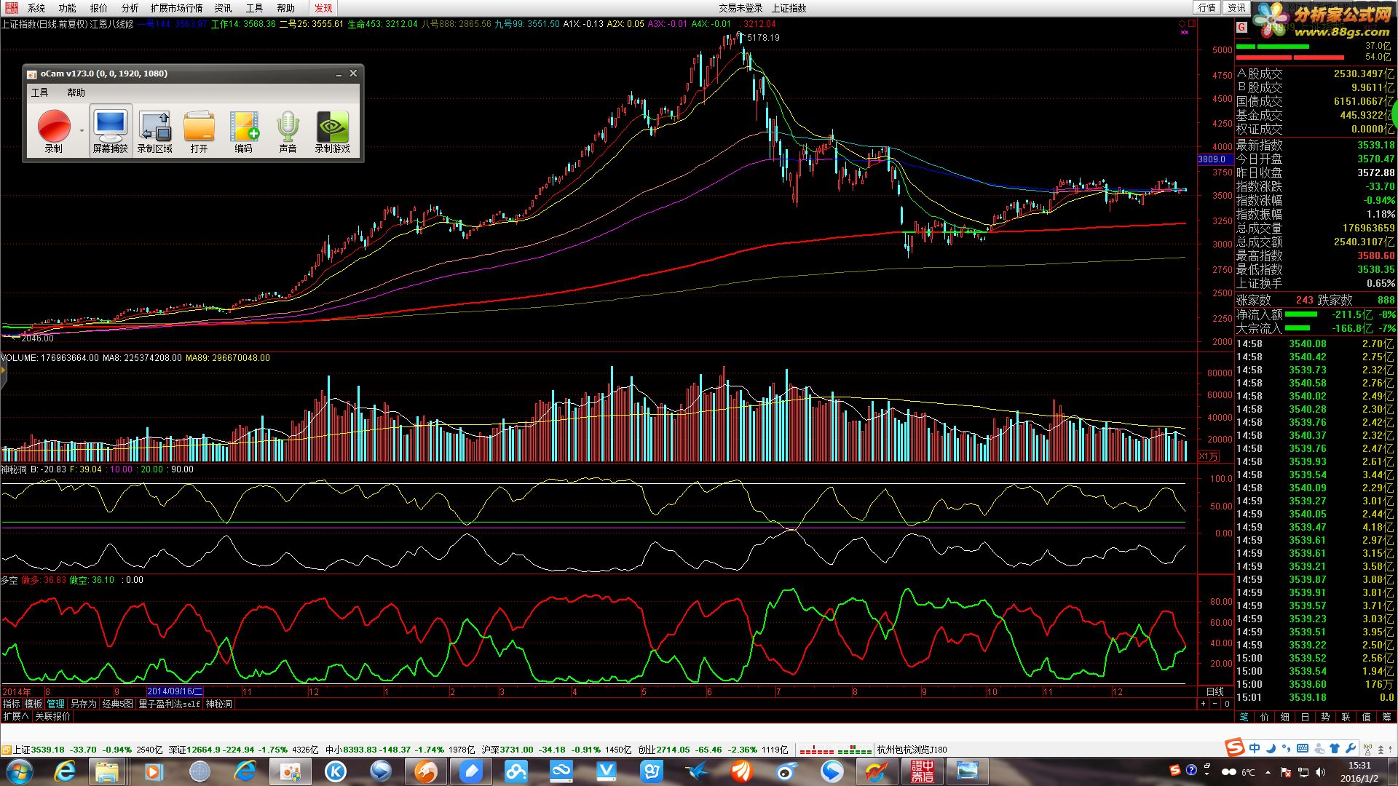Click the 资讯 button at top right
Screen dimensions: 1398x786
point(1236,7)
